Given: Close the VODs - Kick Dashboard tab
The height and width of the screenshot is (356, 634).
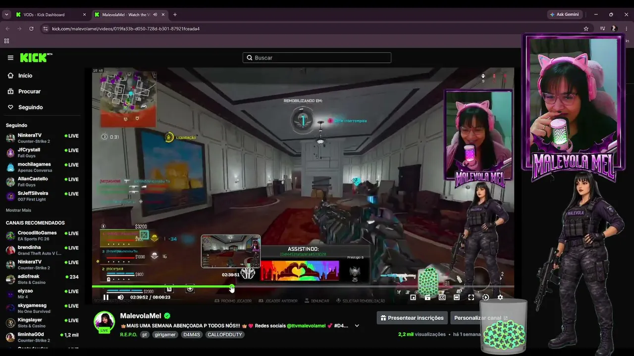Looking at the screenshot, I should click(x=84, y=15).
